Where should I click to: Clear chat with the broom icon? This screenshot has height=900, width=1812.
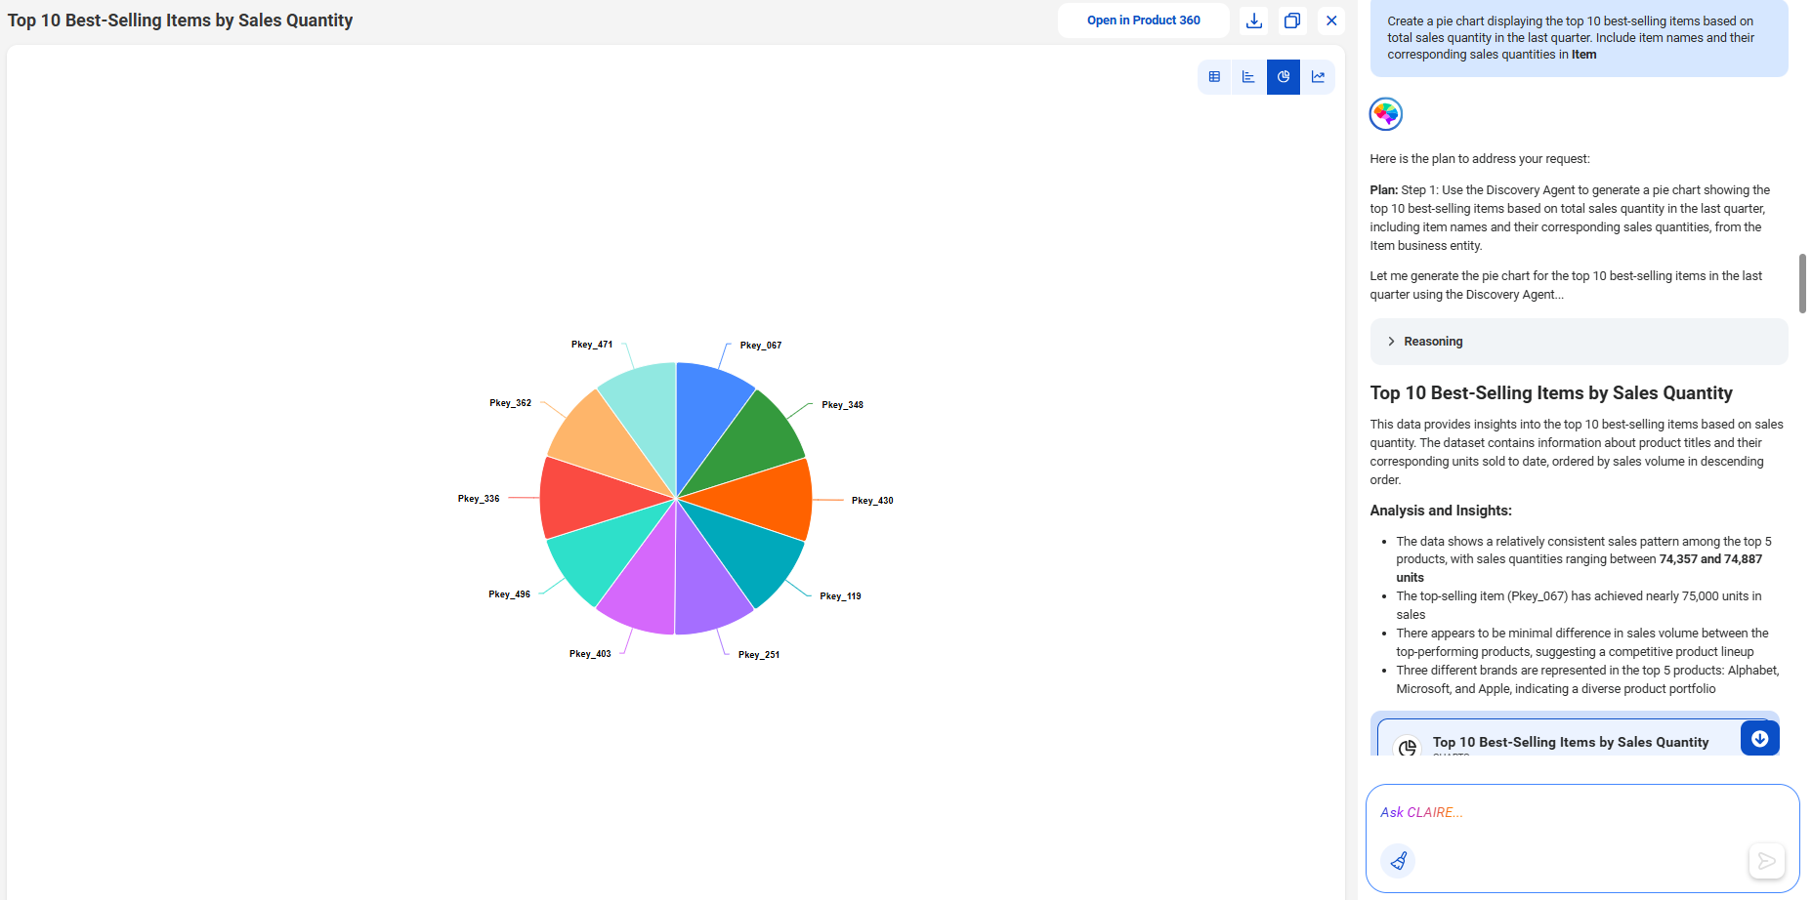click(1398, 861)
